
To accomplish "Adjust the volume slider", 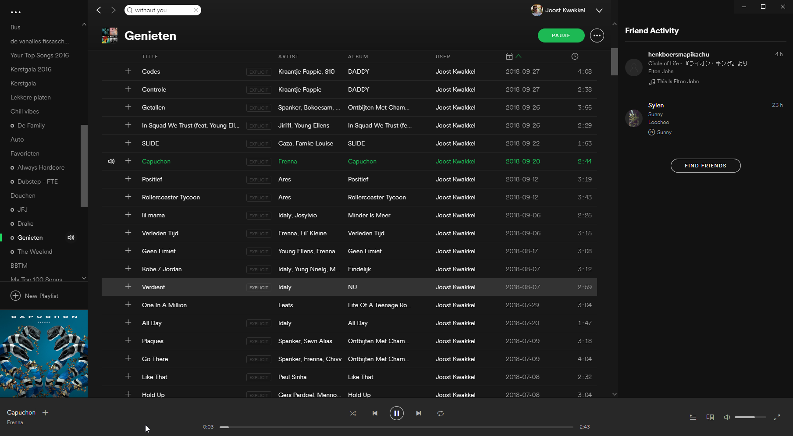I will (750, 417).
